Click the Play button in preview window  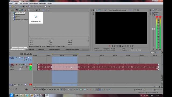pos(117,46)
